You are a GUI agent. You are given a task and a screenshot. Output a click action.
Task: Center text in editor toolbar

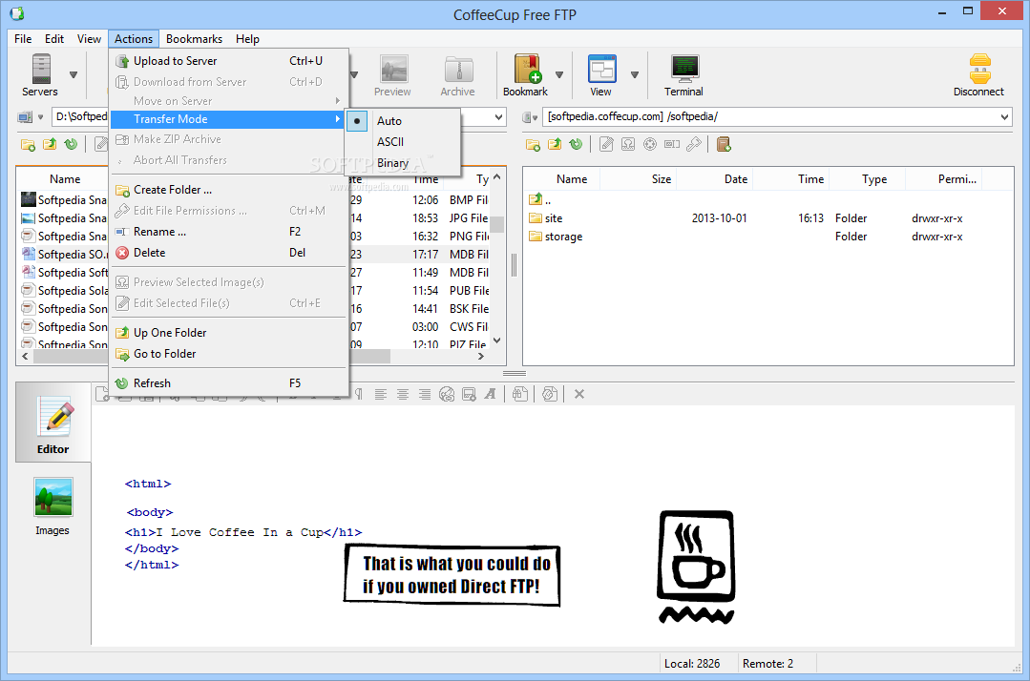(x=403, y=394)
